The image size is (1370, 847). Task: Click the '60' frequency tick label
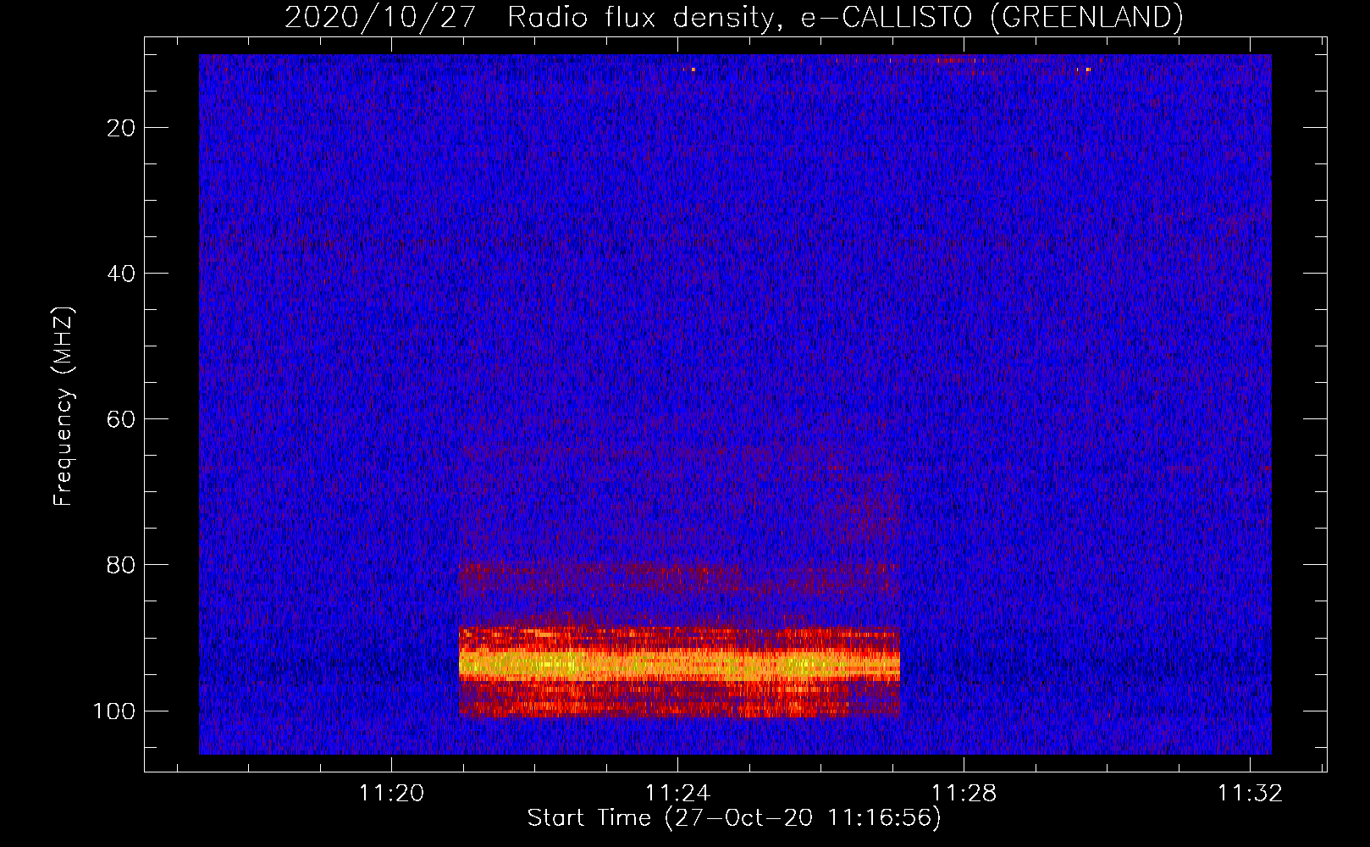(x=122, y=419)
